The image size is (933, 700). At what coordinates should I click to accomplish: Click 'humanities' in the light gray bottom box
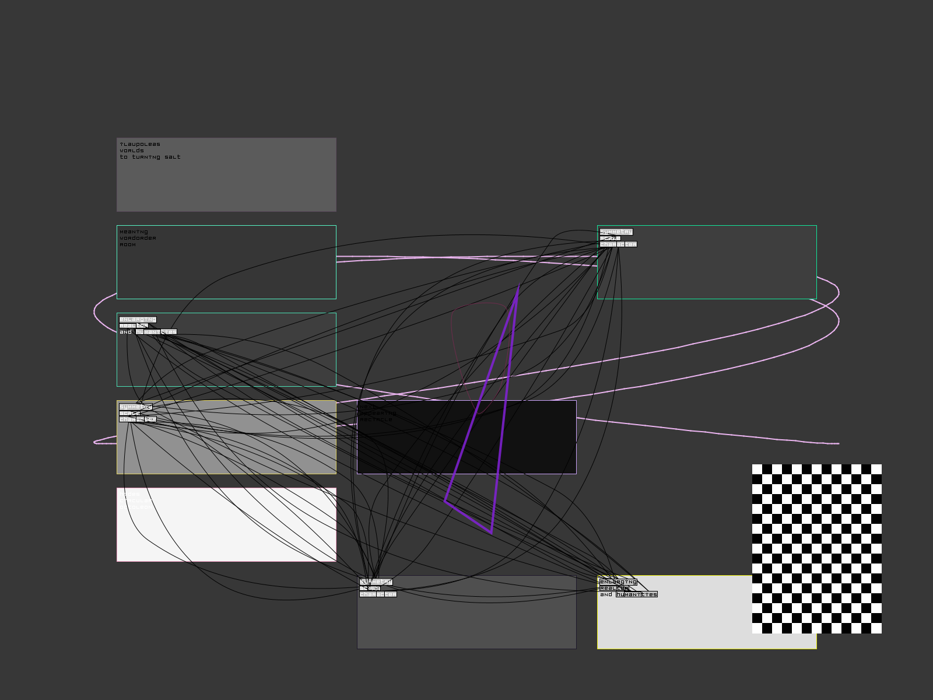coord(636,594)
